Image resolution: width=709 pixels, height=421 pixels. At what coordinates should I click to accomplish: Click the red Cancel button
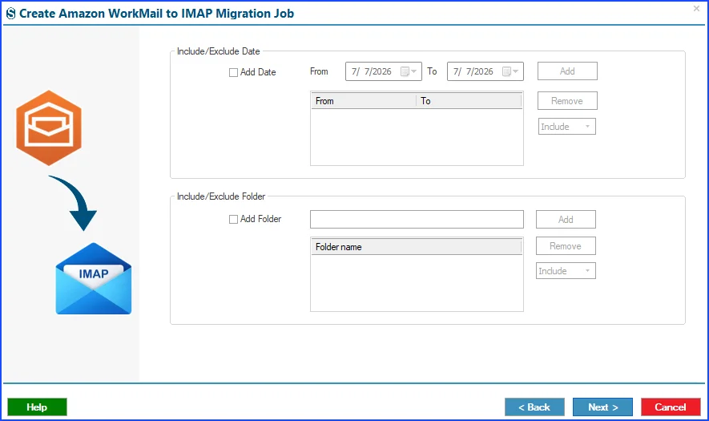pyautogui.click(x=671, y=407)
